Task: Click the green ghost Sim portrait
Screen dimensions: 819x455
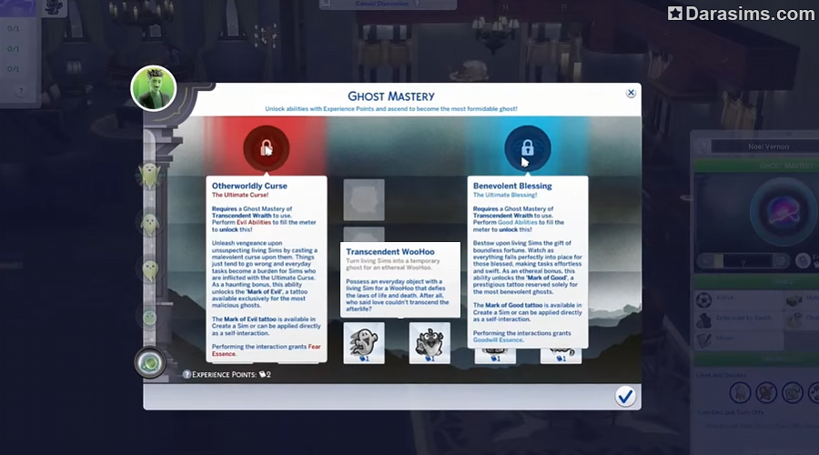Action: pyautogui.click(x=154, y=88)
